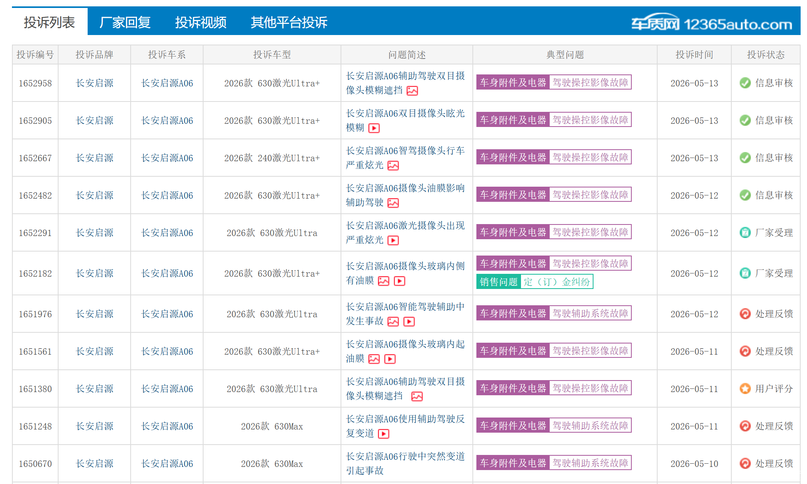Open image icon for complaint 1651380
The height and width of the screenshot is (484, 807).
[x=417, y=396]
